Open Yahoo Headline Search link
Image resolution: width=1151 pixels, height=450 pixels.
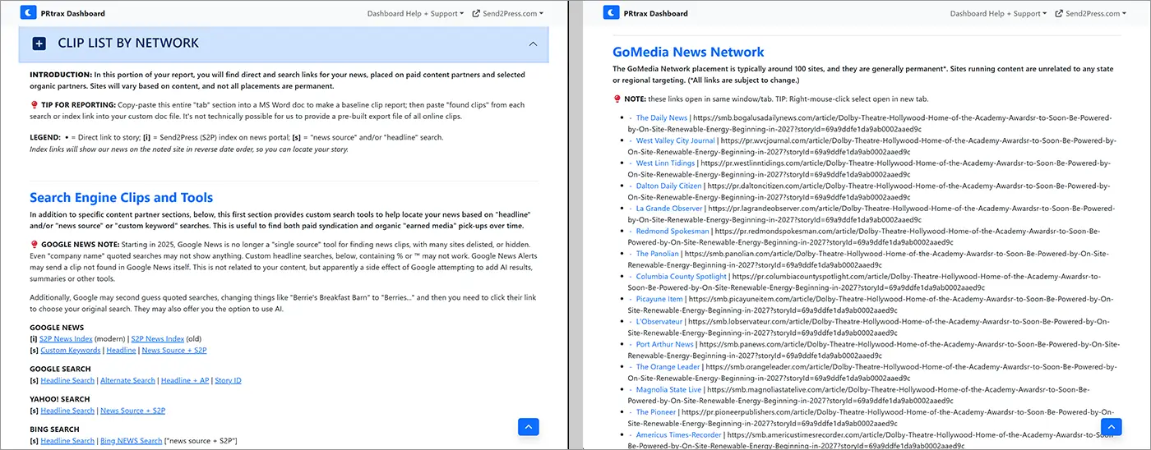click(x=67, y=411)
